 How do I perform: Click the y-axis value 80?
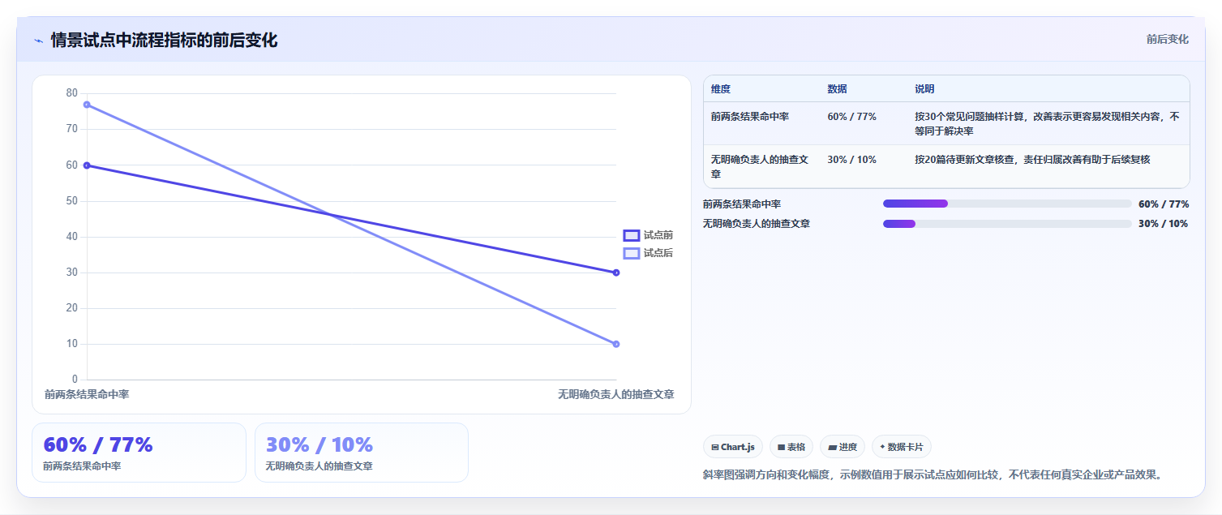tap(72, 93)
